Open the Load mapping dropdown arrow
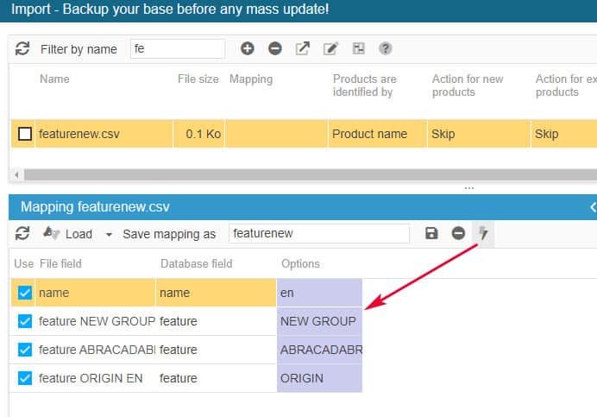Viewport: 597px width, 417px height. click(109, 235)
